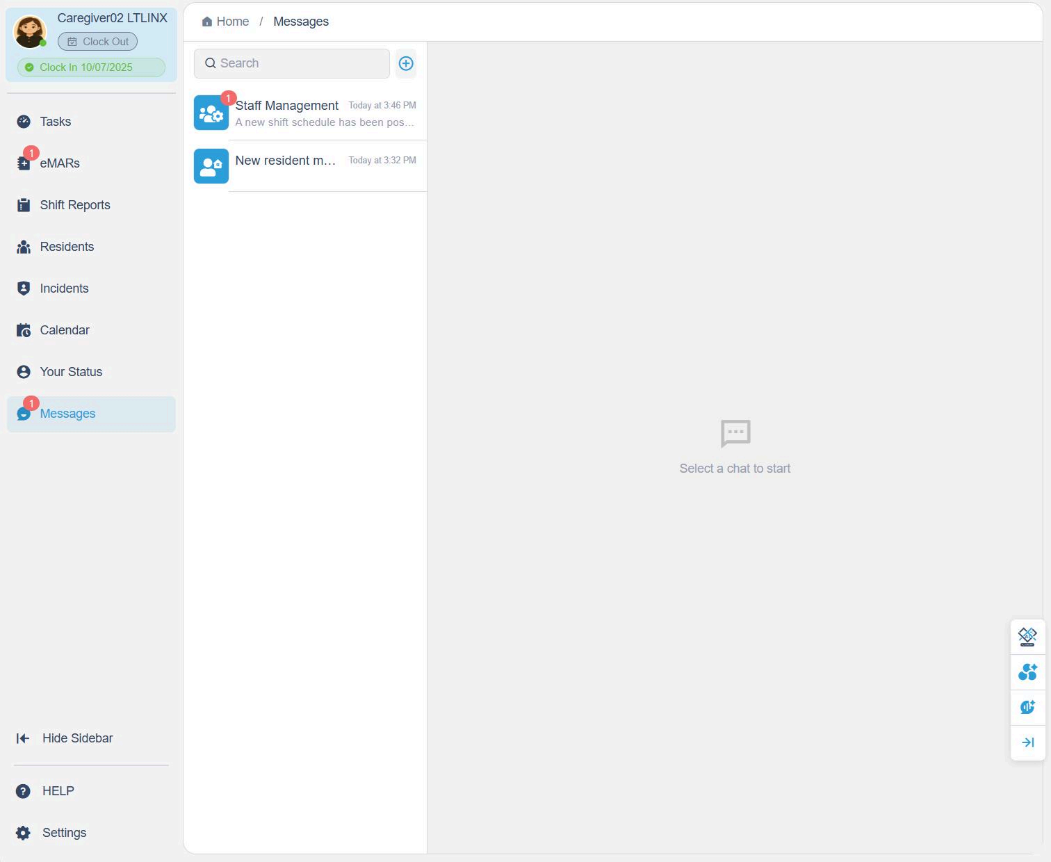Screen dimensions: 1051x862
Task: Click the Incidents shield icon
Action: 24,288
